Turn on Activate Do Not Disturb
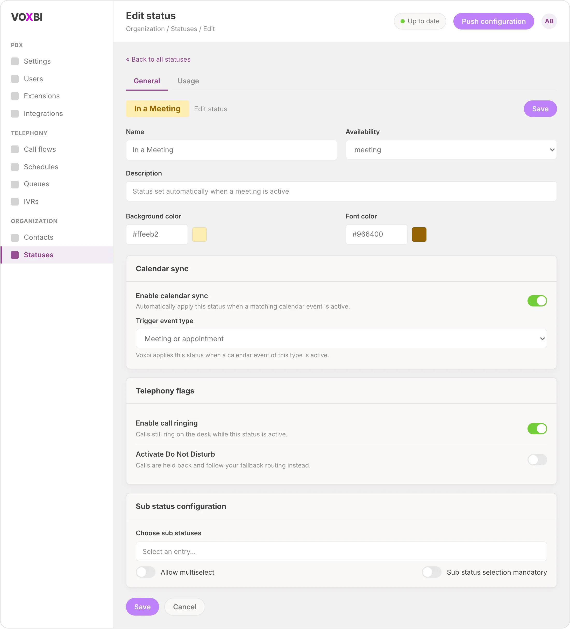The image size is (570, 629). pos(537,459)
